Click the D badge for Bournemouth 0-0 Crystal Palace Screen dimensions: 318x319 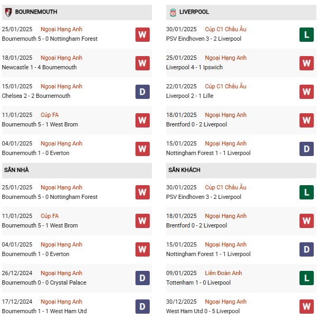(x=142, y=278)
